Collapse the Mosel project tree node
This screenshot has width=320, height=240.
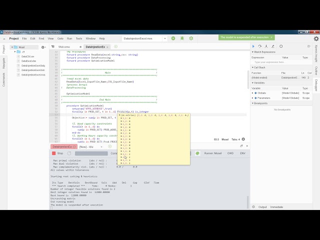pyautogui.click(x=12, y=47)
